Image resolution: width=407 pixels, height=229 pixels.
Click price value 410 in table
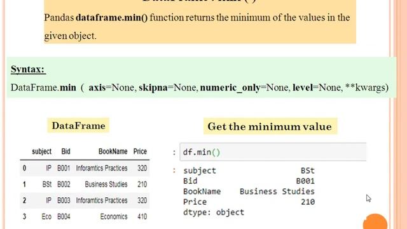142,216
